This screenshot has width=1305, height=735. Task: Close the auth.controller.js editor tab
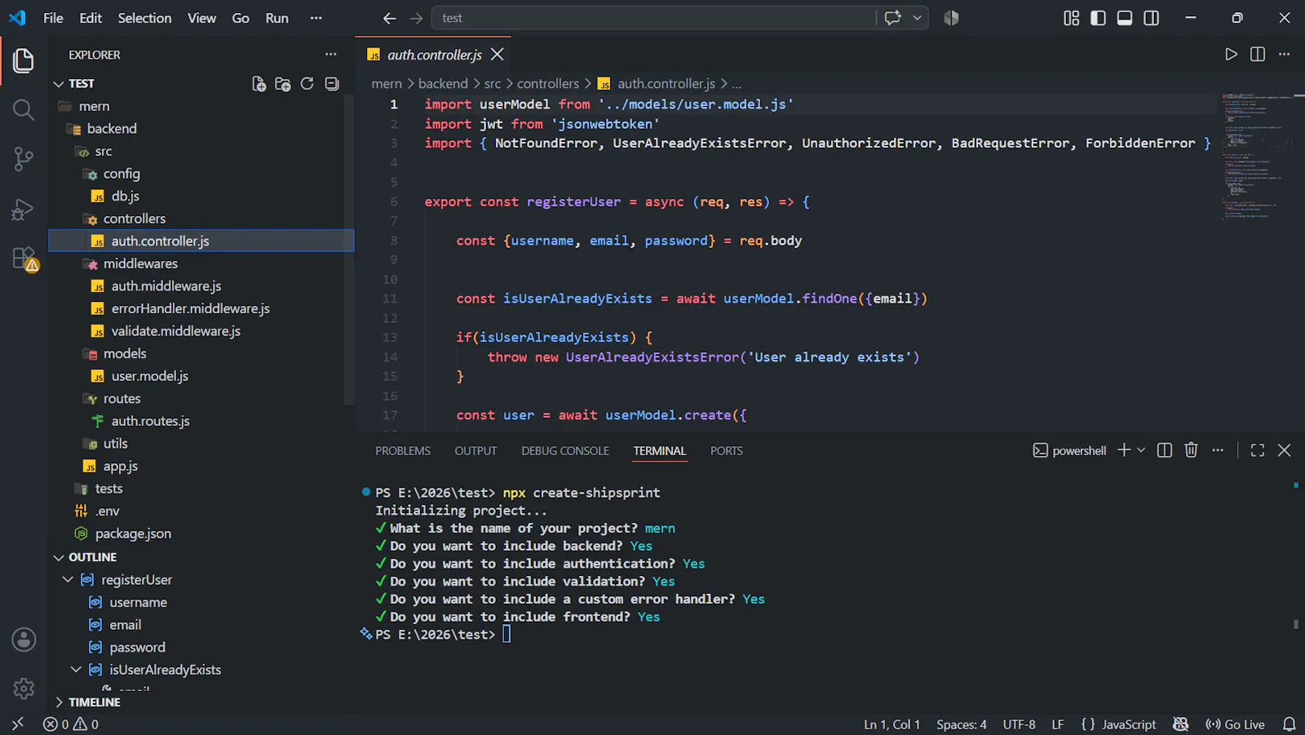(x=497, y=55)
